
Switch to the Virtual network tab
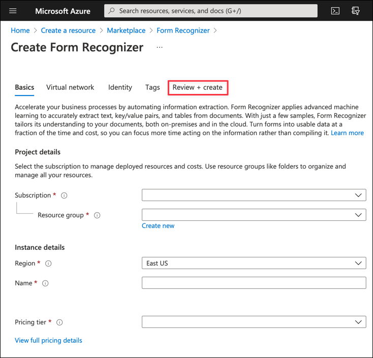pos(70,87)
